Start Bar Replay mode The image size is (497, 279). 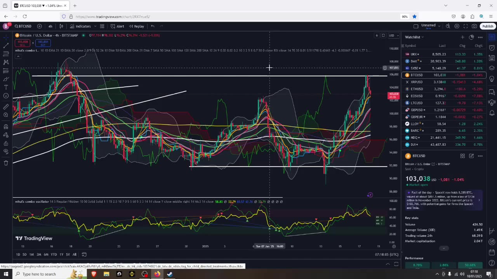[x=136, y=26]
